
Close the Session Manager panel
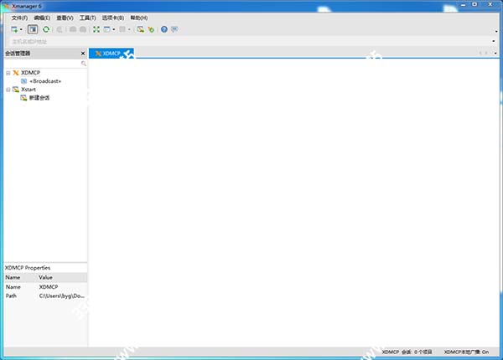[82, 53]
